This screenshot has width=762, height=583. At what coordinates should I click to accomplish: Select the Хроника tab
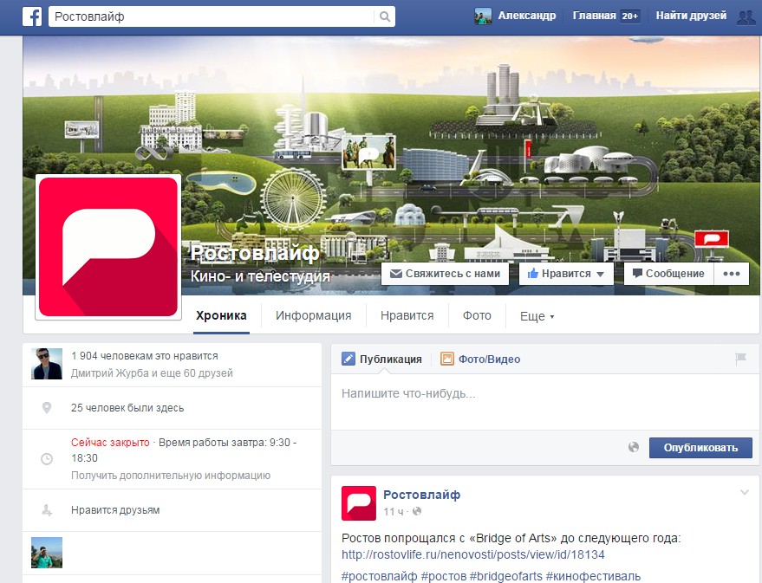[221, 316]
